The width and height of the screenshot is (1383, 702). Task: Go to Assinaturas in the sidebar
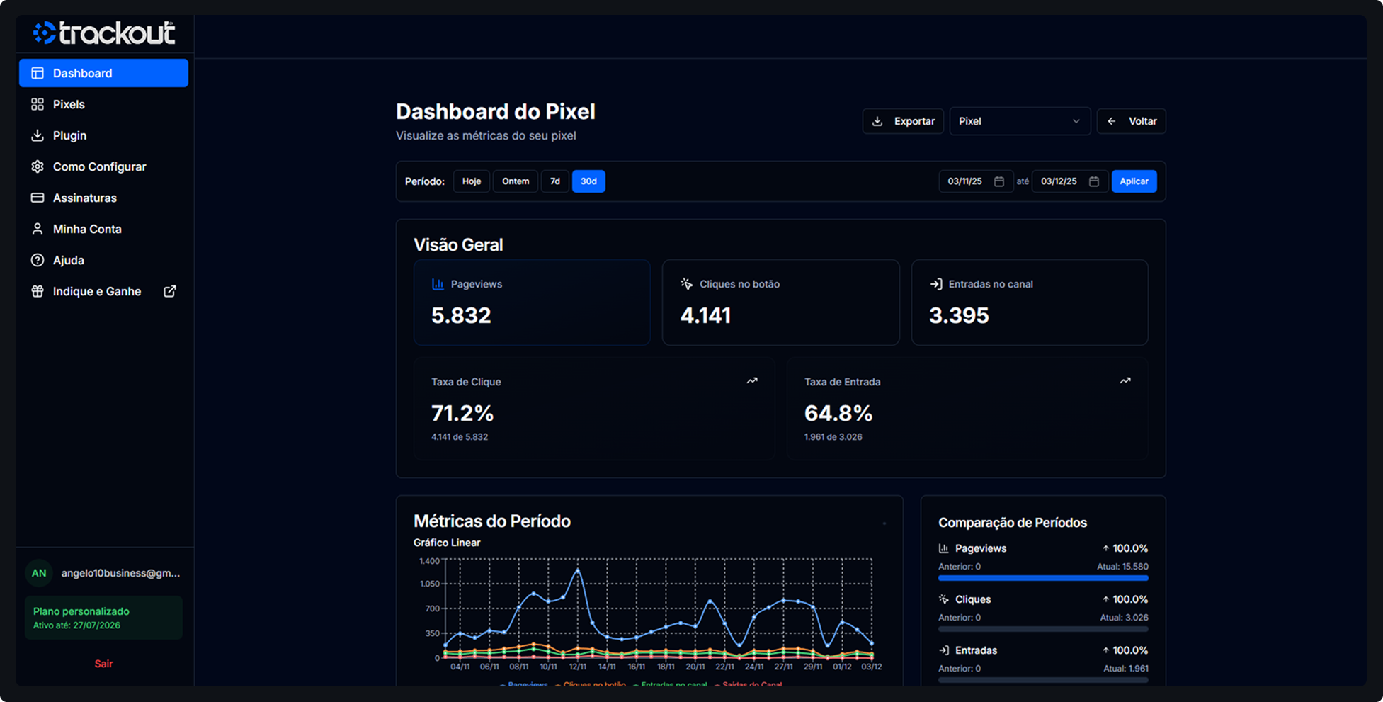coord(84,198)
